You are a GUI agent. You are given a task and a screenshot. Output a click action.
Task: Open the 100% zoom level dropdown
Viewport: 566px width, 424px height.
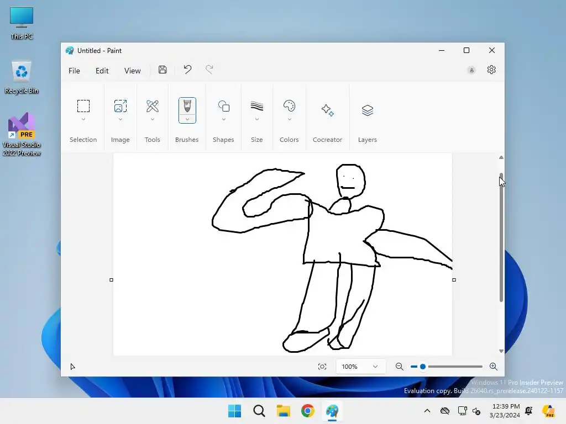[360, 367]
